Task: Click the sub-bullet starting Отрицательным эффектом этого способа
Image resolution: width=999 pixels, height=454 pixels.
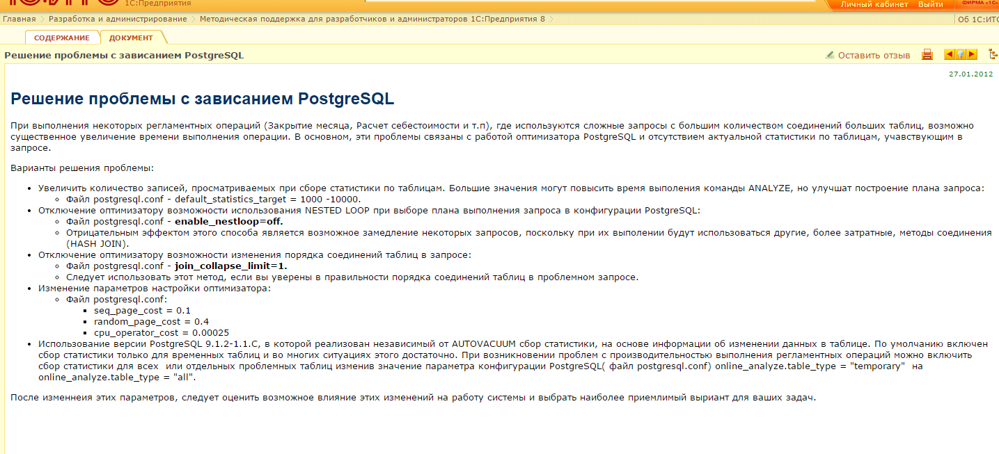Action: coord(529,238)
